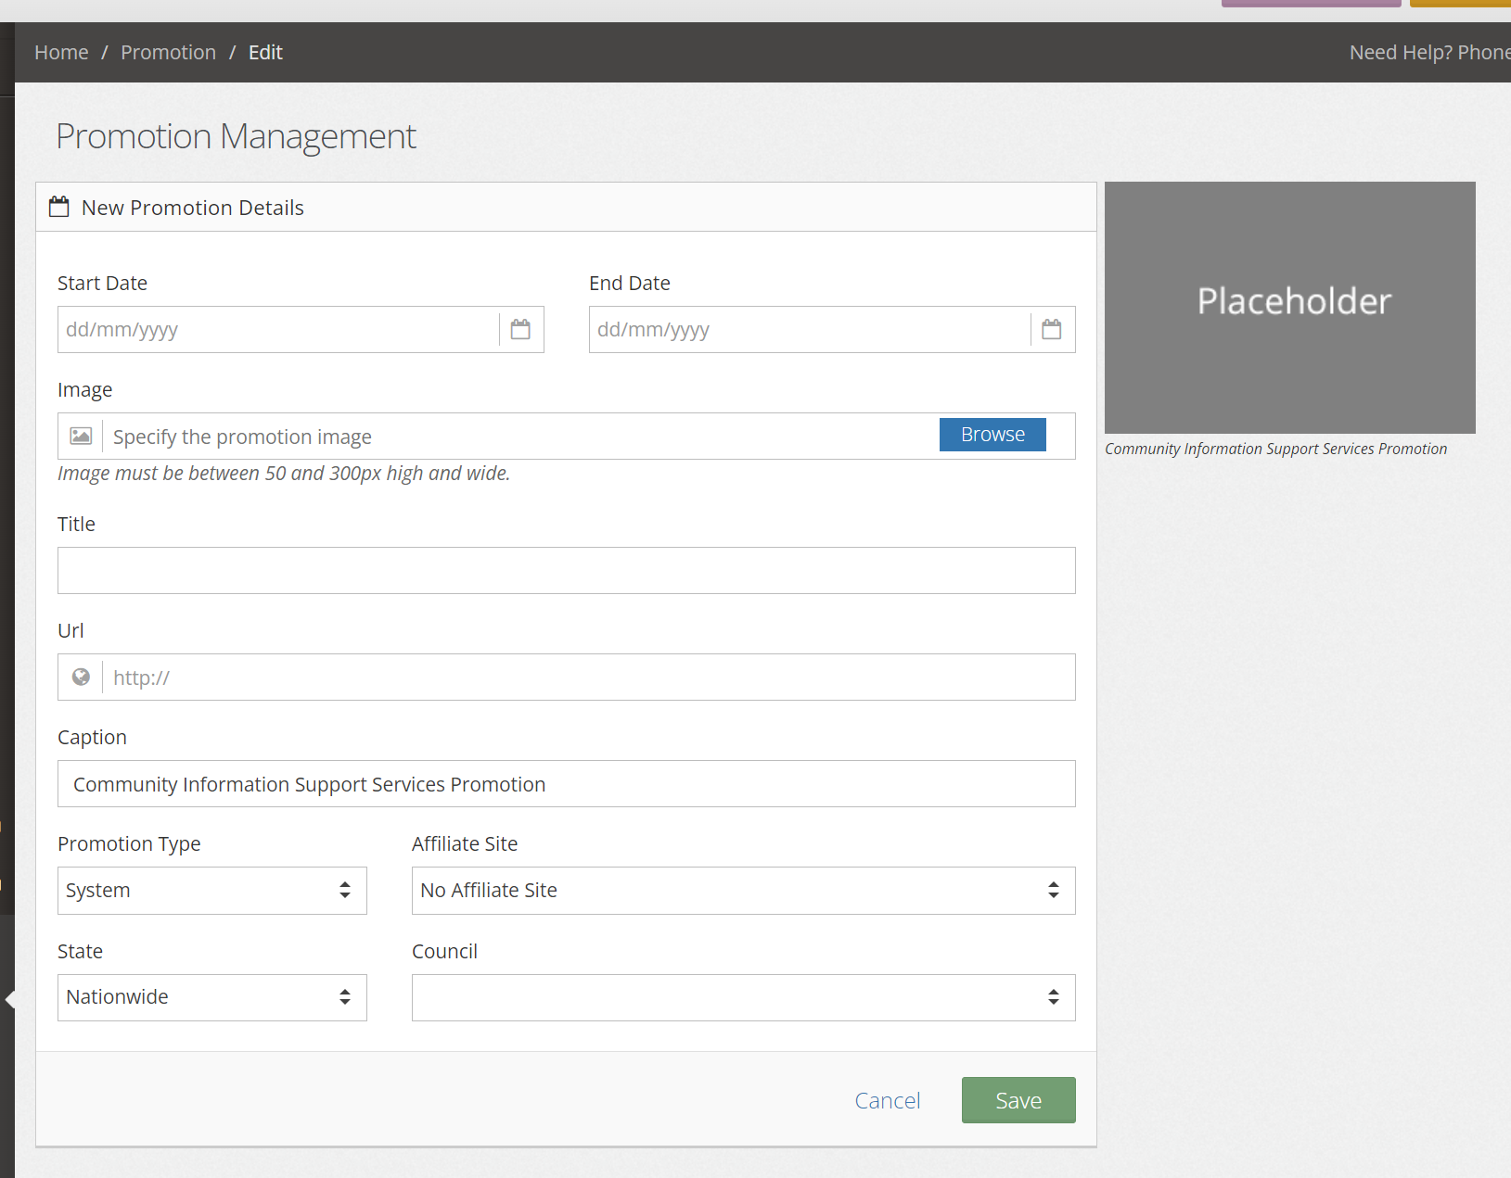Image resolution: width=1511 pixels, height=1178 pixels.
Task: Cancel editing the promotion
Action: 888,1100
